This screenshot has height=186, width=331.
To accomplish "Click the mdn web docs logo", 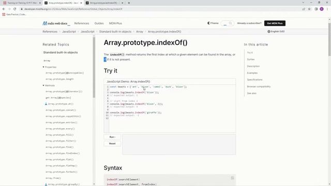I will [x=56, y=23].
